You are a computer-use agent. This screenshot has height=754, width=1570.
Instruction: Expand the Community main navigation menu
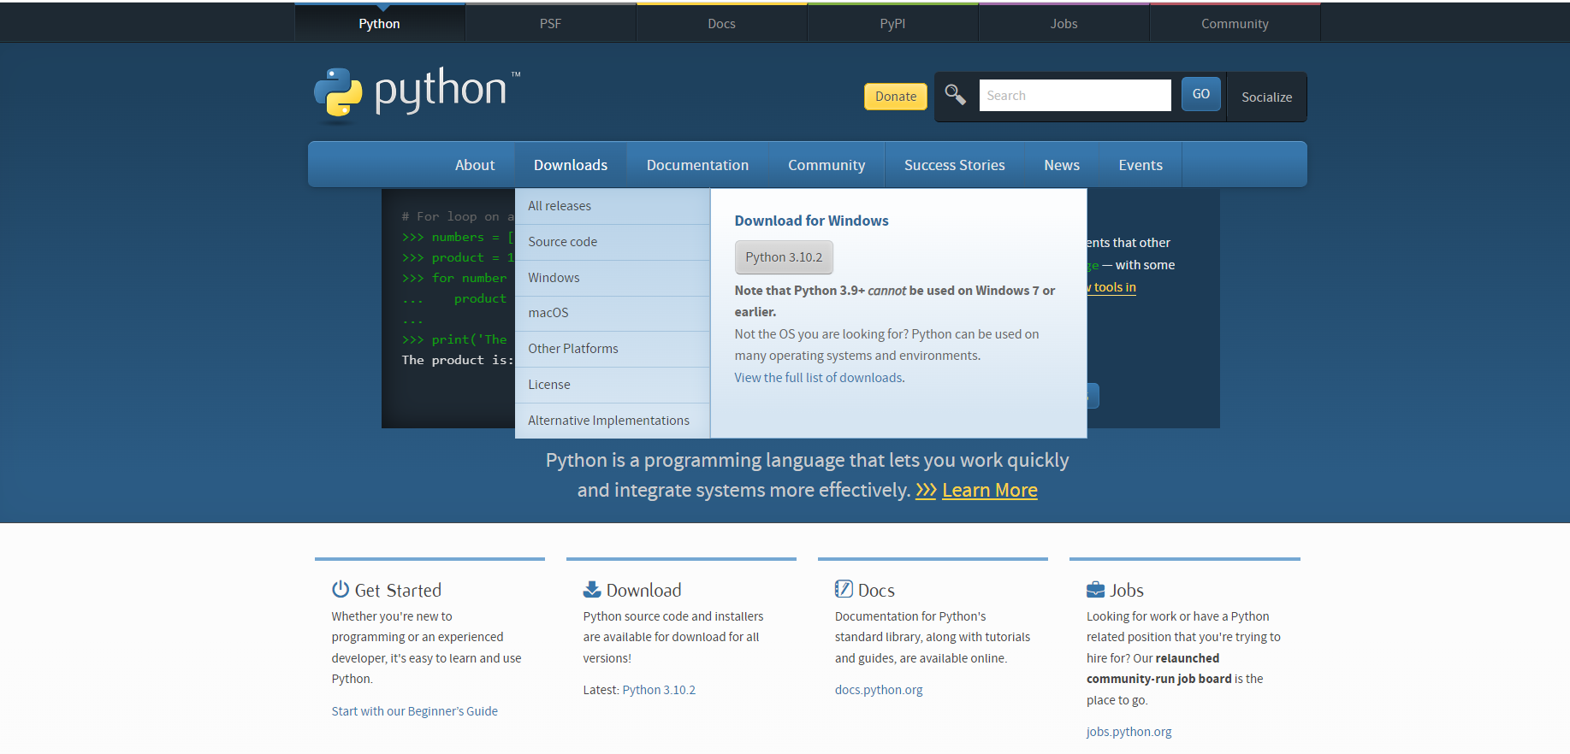[826, 165]
